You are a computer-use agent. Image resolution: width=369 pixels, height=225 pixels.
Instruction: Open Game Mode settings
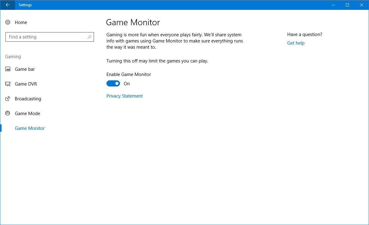pos(27,113)
